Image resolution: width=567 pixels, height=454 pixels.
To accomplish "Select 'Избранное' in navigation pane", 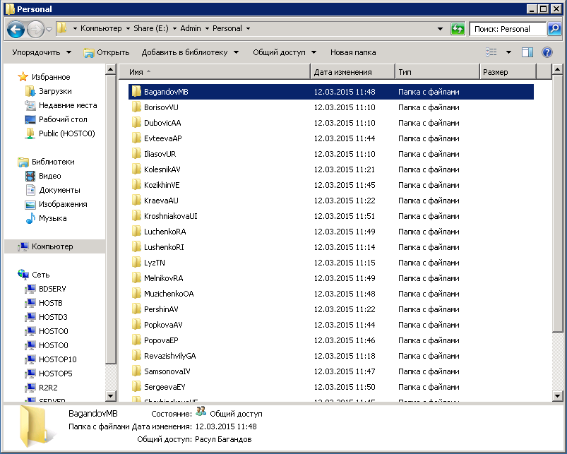I will 51,77.
